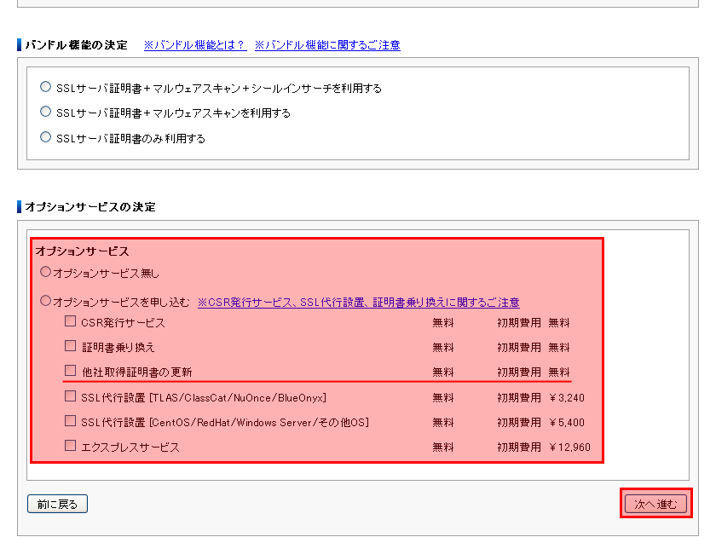
Task: Tick the エクスプレスサービス checkbox
Action: tap(70, 446)
